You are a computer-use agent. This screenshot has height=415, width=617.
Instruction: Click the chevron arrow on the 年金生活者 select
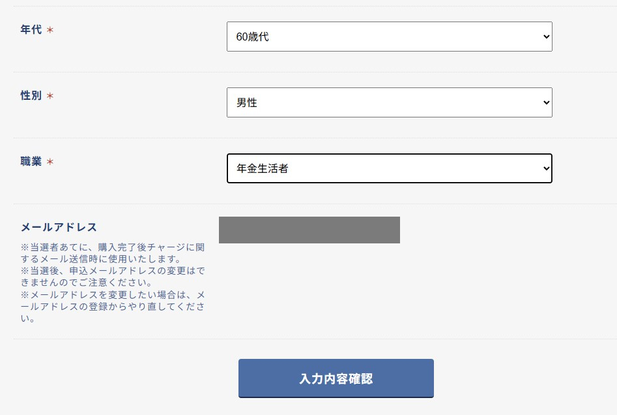pos(546,168)
